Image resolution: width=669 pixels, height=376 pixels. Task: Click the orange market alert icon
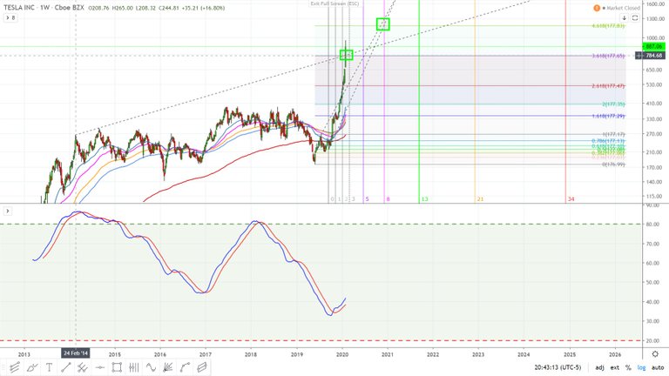[x=597, y=8]
